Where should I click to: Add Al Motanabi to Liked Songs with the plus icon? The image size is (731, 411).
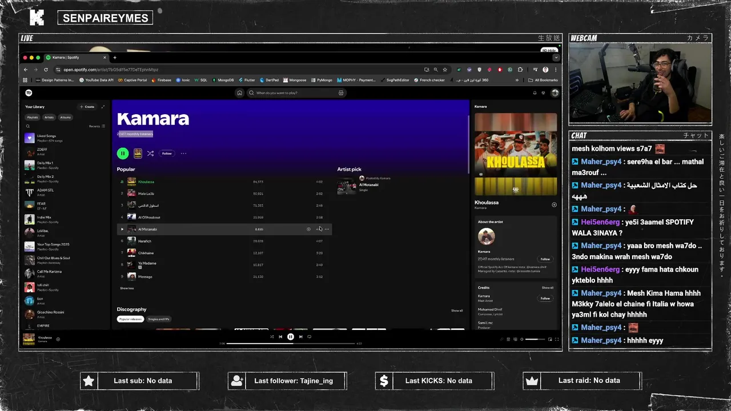(308, 229)
